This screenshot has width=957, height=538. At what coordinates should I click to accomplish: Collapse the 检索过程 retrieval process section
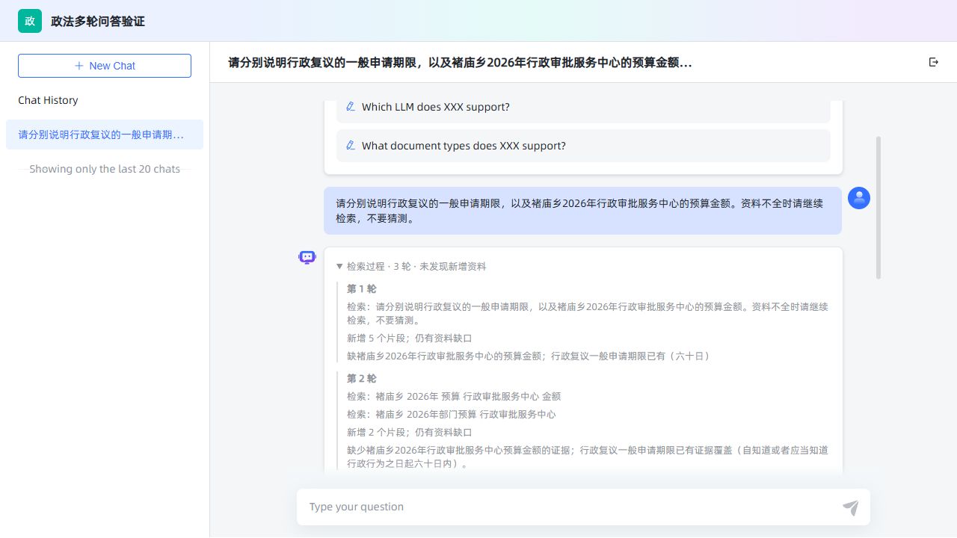(x=411, y=266)
